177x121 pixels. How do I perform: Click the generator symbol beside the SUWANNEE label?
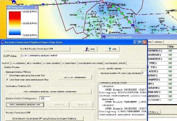coord(106,4)
